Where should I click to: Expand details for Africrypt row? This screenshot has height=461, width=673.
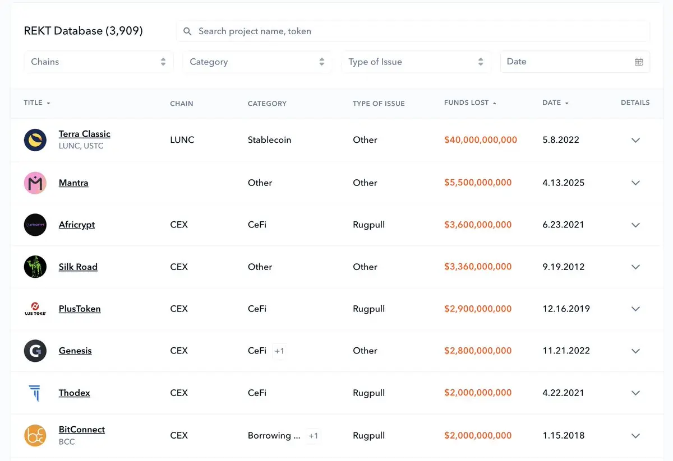point(635,225)
